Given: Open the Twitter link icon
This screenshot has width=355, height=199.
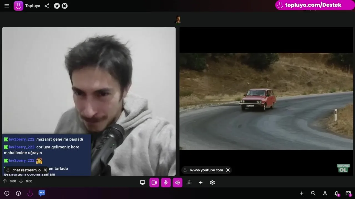Looking at the screenshot, I should 57,6.
